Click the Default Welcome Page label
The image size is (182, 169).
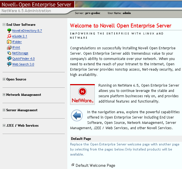pos(95,165)
